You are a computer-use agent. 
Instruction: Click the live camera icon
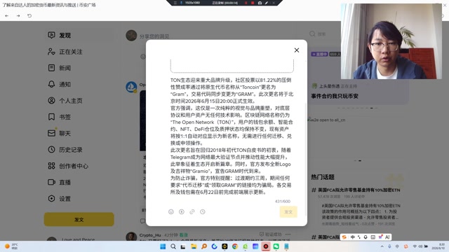[51, 182]
